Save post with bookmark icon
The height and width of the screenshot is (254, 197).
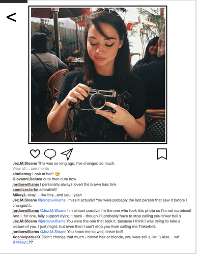click(162, 154)
